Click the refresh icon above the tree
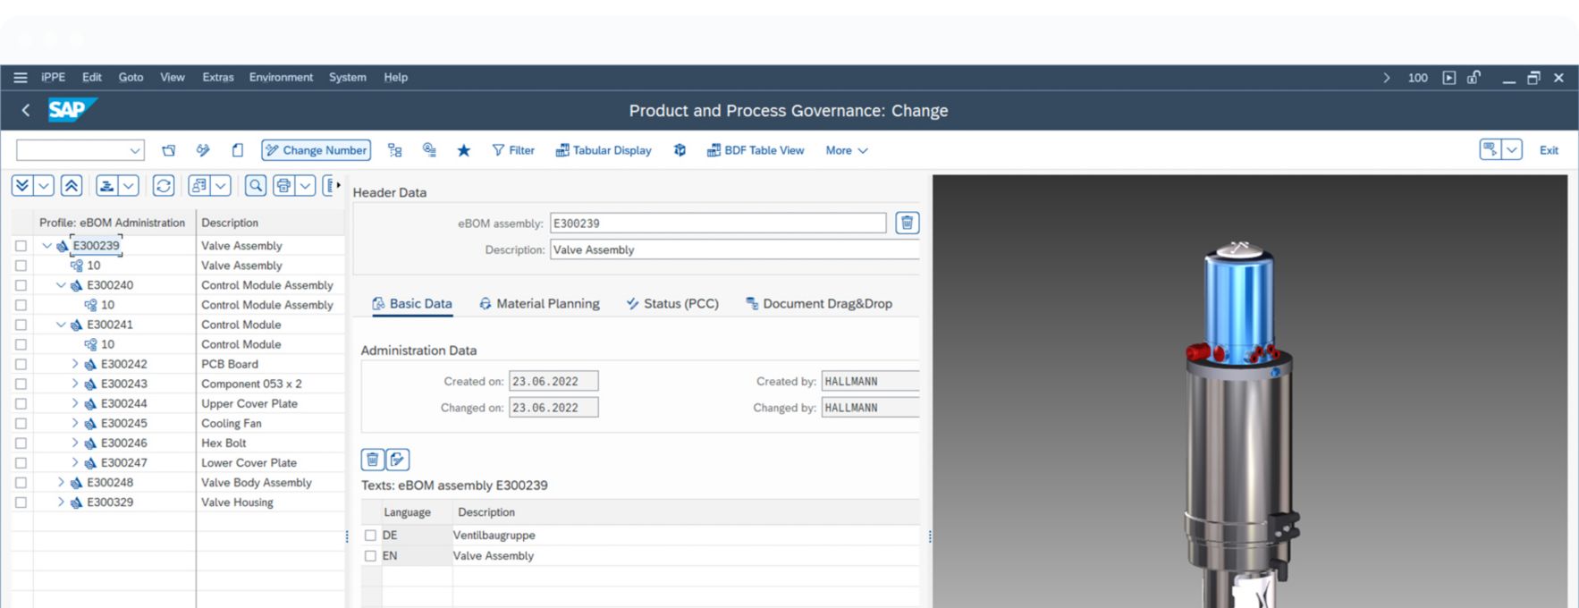The width and height of the screenshot is (1579, 608). point(164,185)
